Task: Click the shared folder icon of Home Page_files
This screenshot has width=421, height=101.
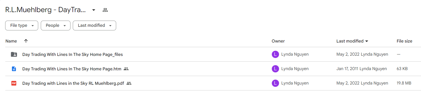Action: coord(14,54)
